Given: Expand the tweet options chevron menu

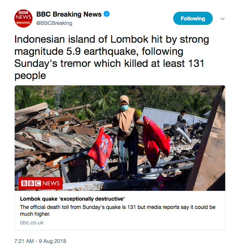Looking at the screenshot, I should (221, 19).
